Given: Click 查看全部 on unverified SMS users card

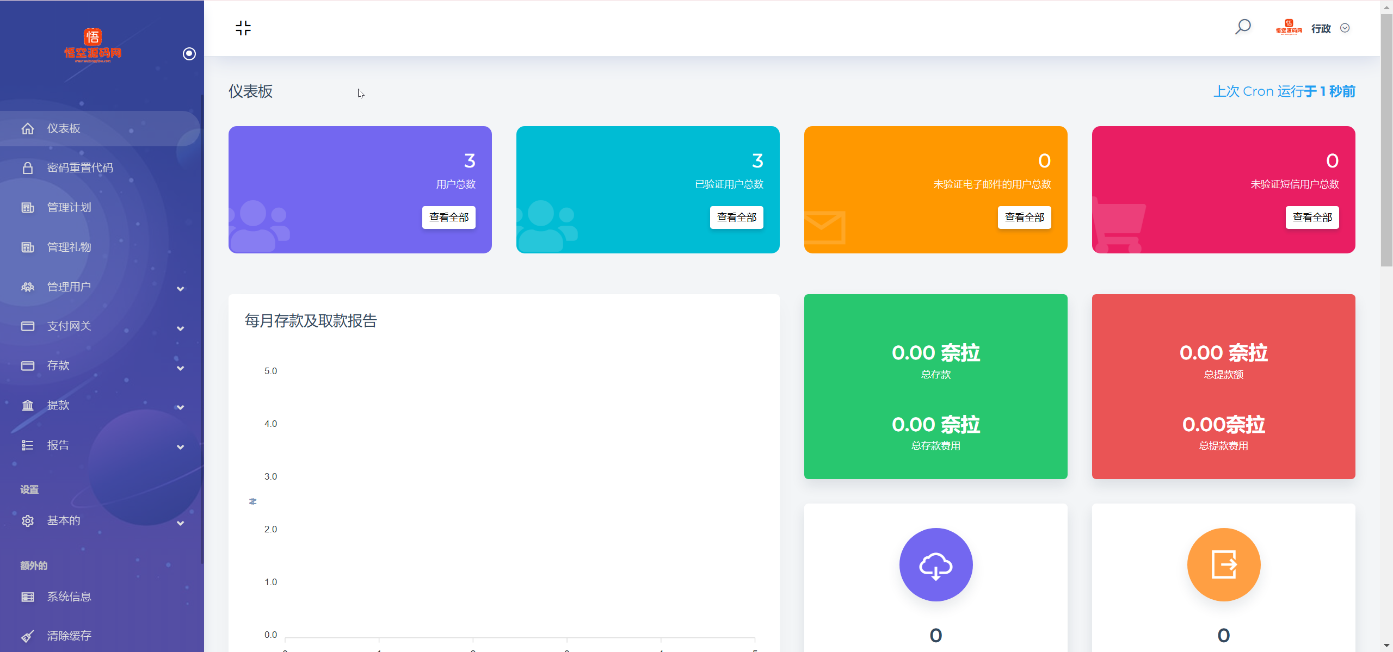Looking at the screenshot, I should [x=1312, y=218].
